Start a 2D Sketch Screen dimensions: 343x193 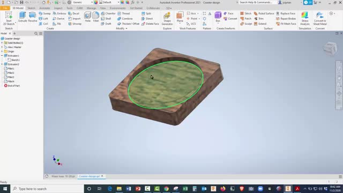tap(9, 18)
